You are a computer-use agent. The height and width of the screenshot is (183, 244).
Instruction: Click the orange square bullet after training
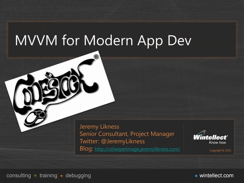tap(61, 176)
